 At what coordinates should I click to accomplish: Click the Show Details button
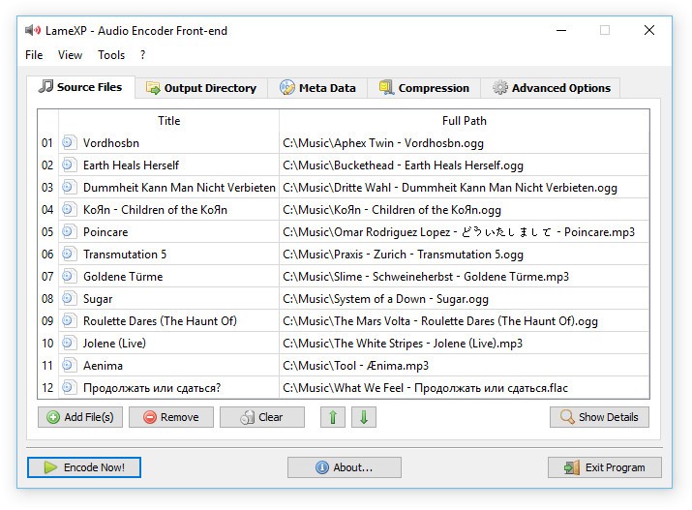point(598,417)
